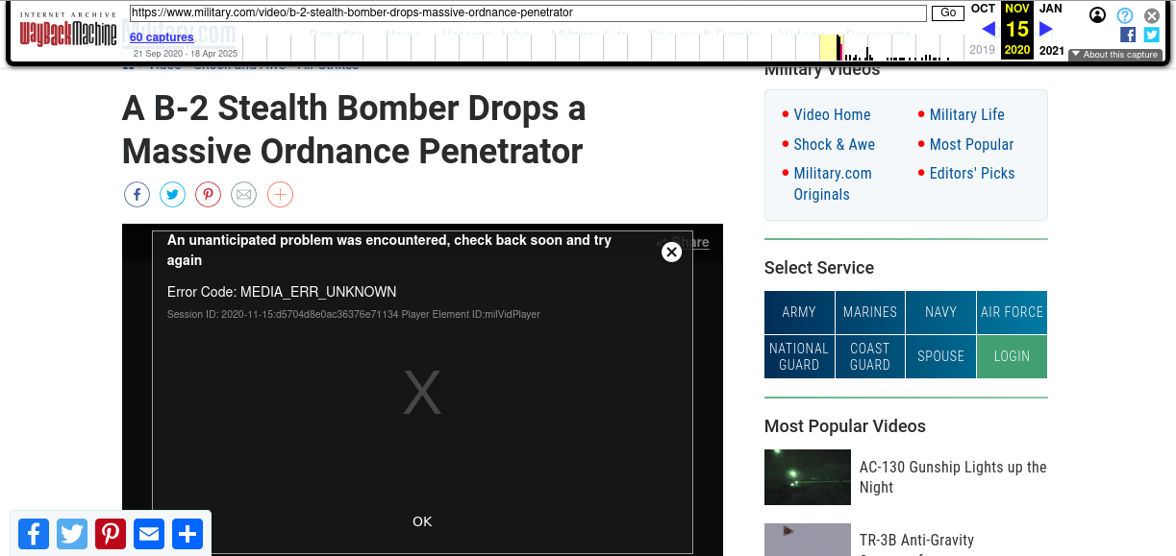Share page via Facebook circle icon below title
The height and width of the screenshot is (556, 1176).
coord(137,195)
